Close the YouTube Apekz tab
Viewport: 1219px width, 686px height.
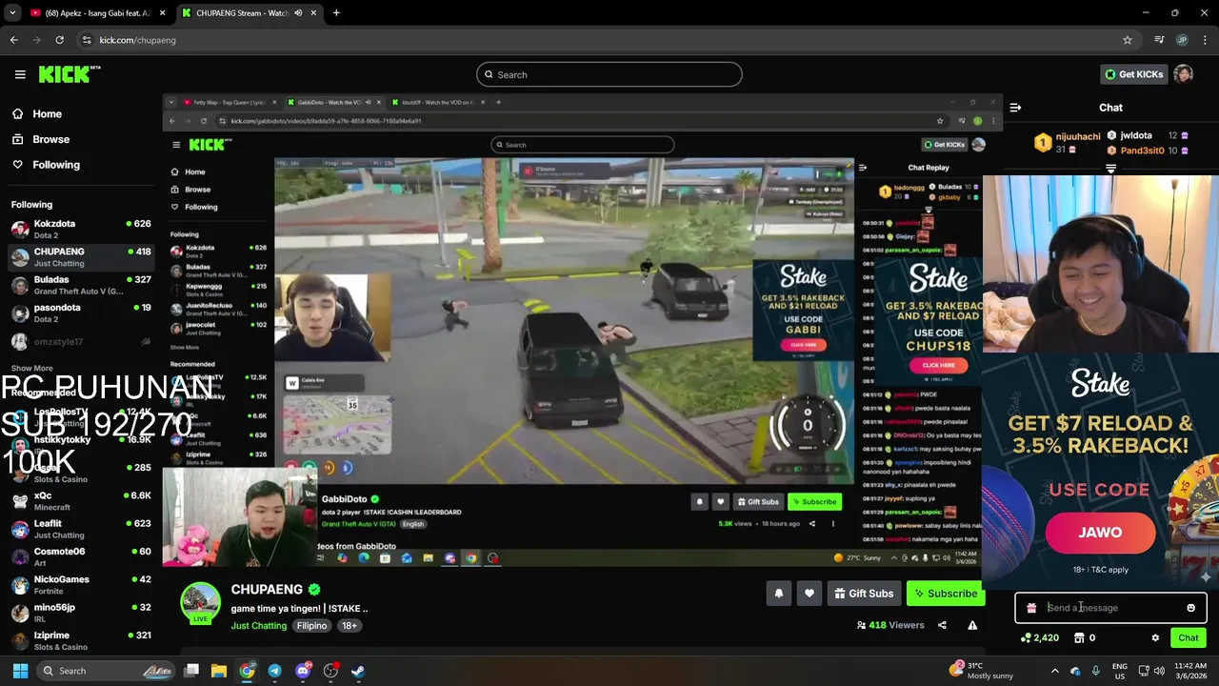[162, 13]
